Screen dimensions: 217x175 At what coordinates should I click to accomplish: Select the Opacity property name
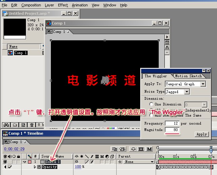[50, 167]
